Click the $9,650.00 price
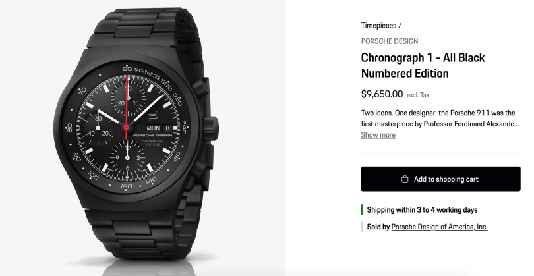The width and height of the screenshot is (534, 276). click(382, 94)
